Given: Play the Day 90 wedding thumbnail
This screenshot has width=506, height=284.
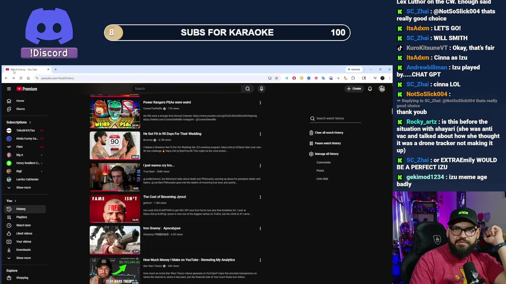Looking at the screenshot, I should (x=115, y=146).
